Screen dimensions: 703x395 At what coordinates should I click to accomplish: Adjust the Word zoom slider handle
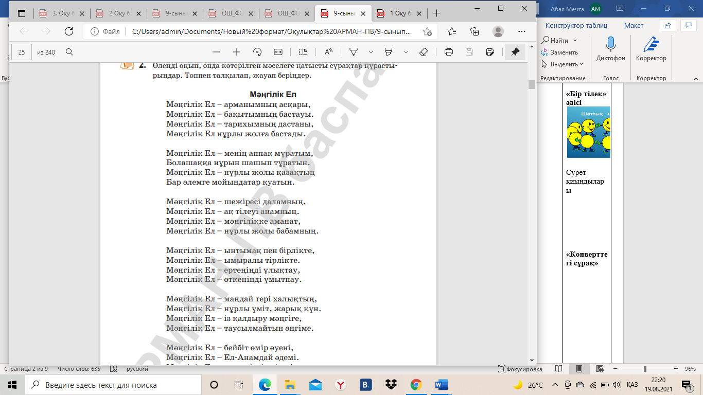(645, 369)
